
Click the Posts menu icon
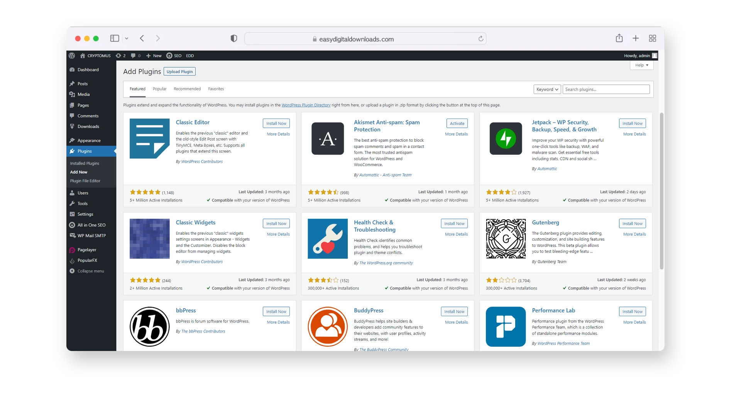pos(72,83)
